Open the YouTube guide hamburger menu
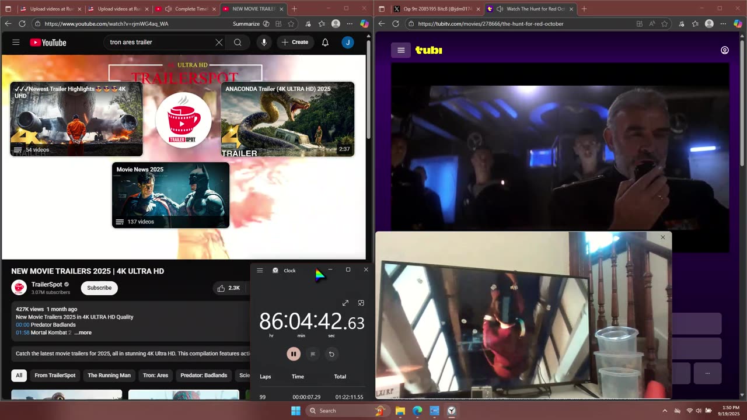Screen dimensions: 747x420 point(16,42)
